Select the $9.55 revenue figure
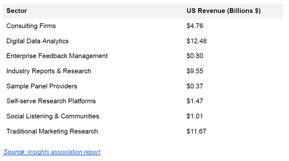 pos(195,71)
